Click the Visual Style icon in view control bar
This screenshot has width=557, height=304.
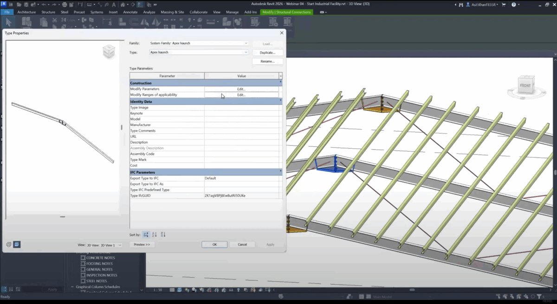pyautogui.click(x=179, y=290)
